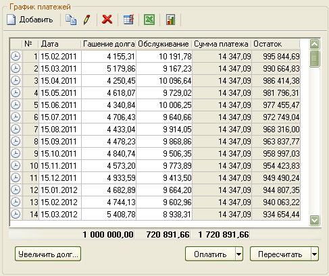Click the Пересчитать button
This screenshot has height=276, width=329.
280,254
